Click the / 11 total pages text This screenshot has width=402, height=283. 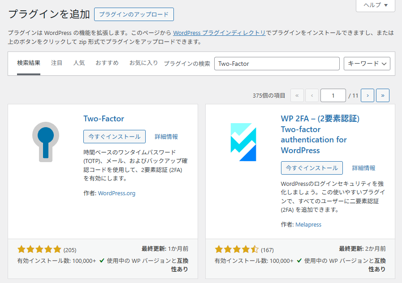[x=353, y=96]
